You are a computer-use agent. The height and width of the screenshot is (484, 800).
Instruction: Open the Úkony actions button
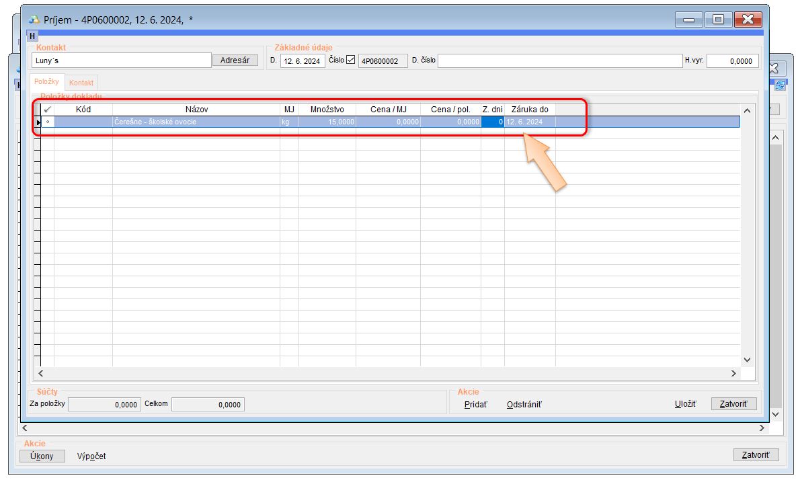42,456
